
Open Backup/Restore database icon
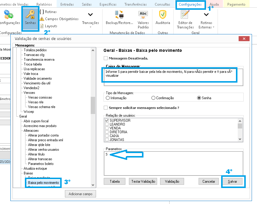119,14
